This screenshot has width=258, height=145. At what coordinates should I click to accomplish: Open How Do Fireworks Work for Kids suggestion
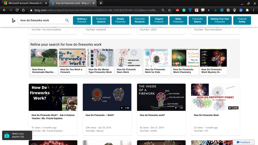157,62
